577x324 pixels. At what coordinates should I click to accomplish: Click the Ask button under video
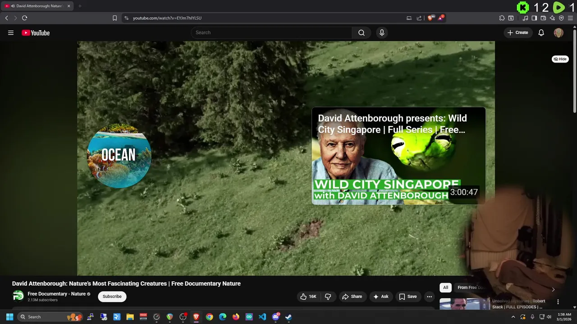tap(381, 297)
